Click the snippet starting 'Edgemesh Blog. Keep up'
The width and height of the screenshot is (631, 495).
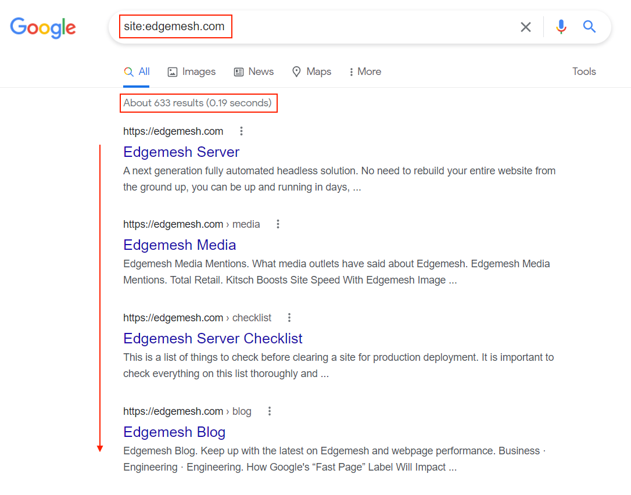click(334, 459)
